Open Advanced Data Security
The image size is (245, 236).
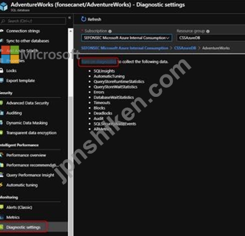(x=28, y=103)
